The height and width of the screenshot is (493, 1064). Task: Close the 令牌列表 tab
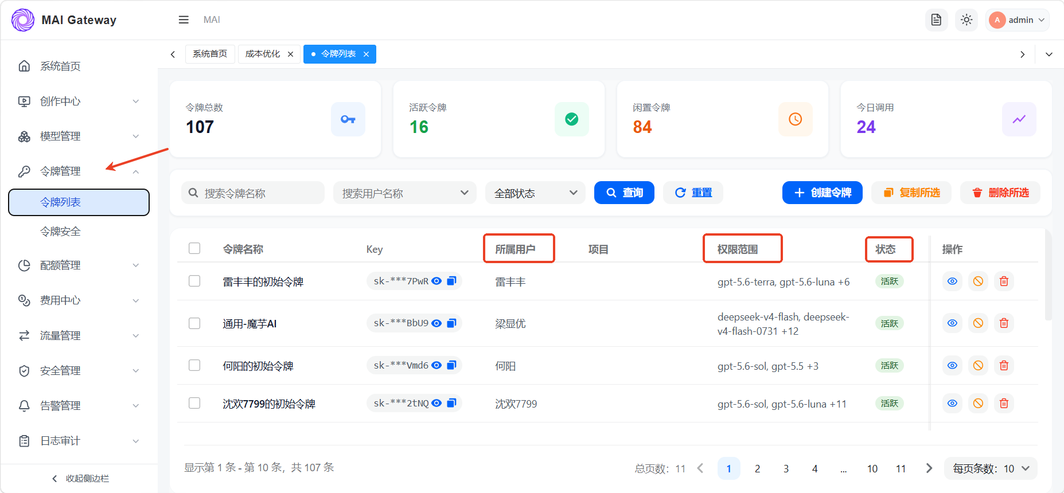(x=366, y=54)
